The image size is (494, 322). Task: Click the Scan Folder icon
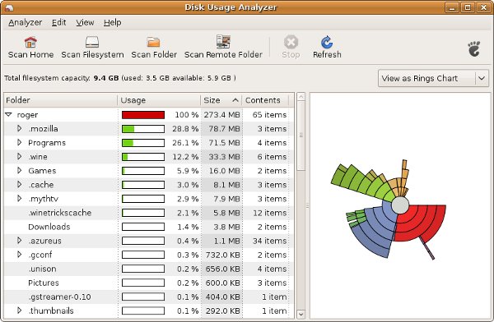click(153, 42)
